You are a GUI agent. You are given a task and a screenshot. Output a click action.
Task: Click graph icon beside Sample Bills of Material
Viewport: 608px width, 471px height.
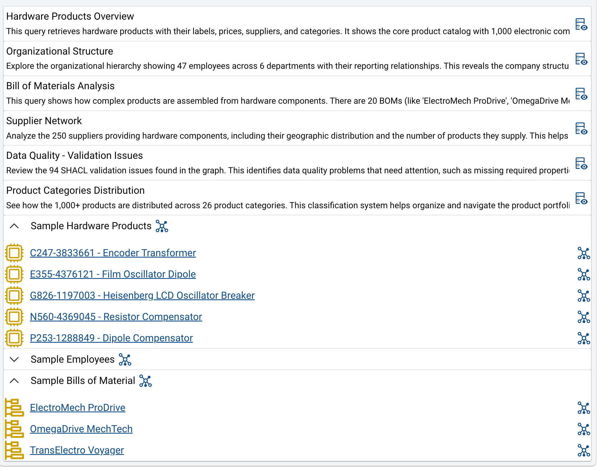(x=145, y=381)
